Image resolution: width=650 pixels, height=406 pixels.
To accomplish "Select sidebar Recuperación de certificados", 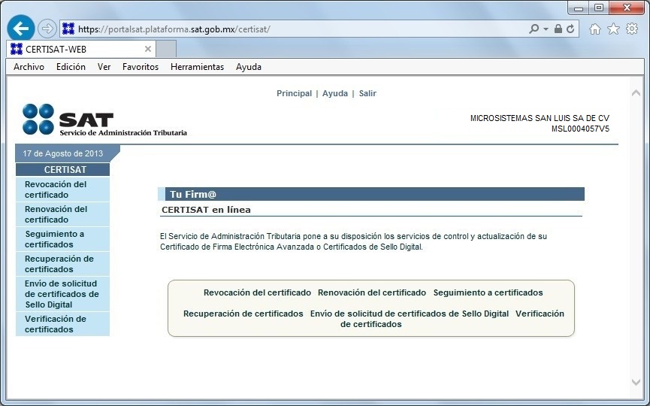I will pos(62,264).
